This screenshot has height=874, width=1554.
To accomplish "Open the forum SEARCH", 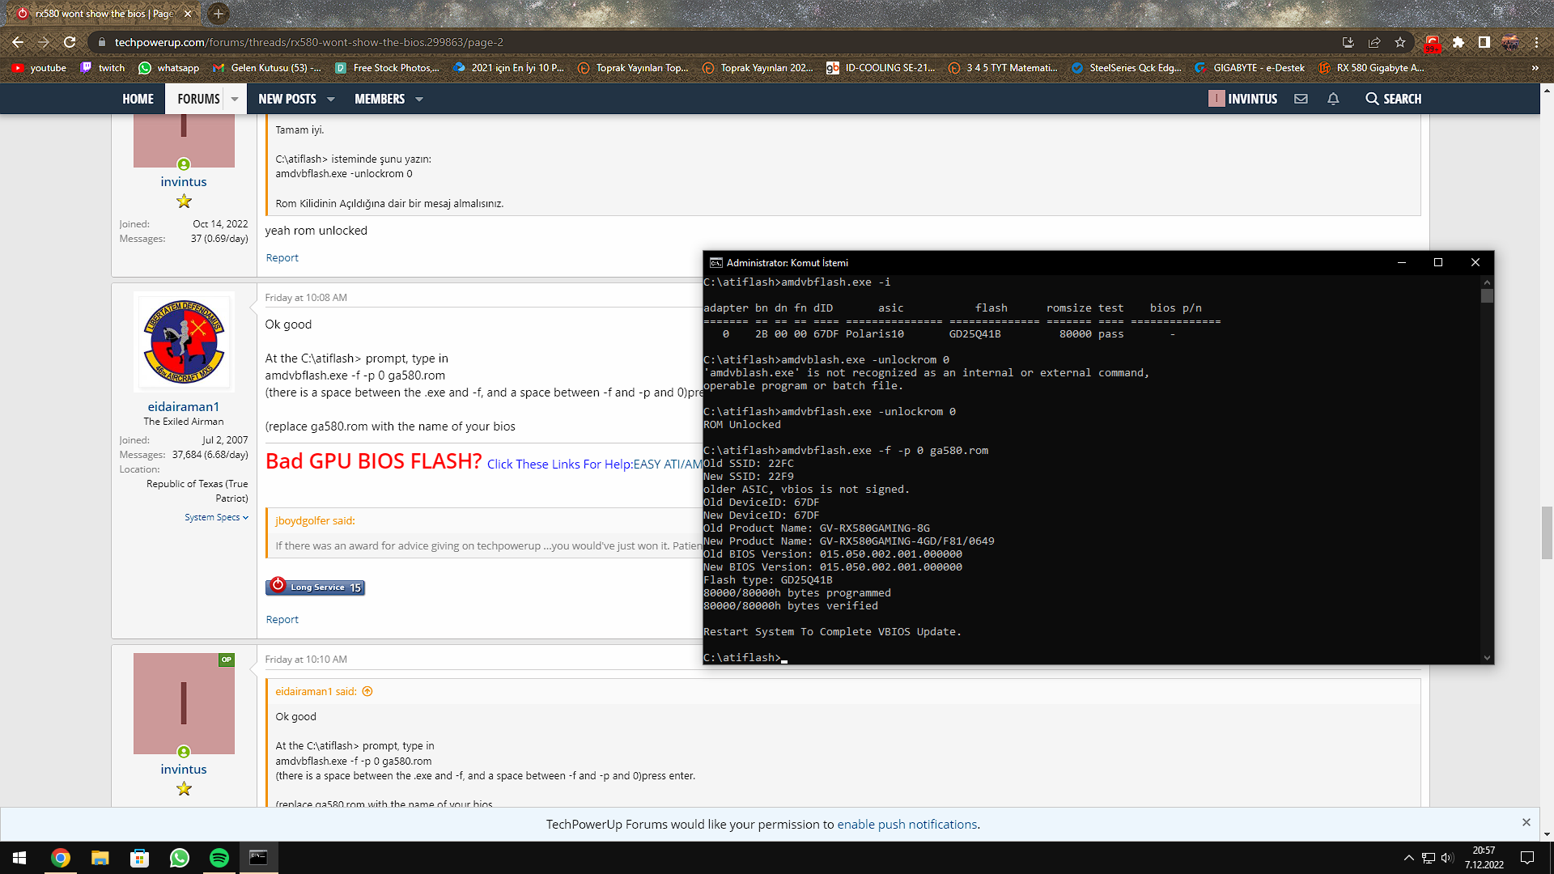I will (1393, 99).
